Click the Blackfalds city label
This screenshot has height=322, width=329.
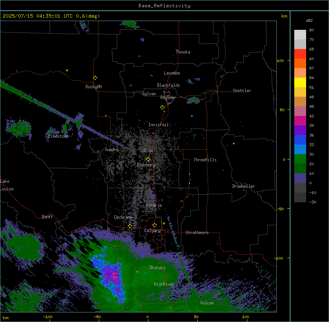[168, 85]
